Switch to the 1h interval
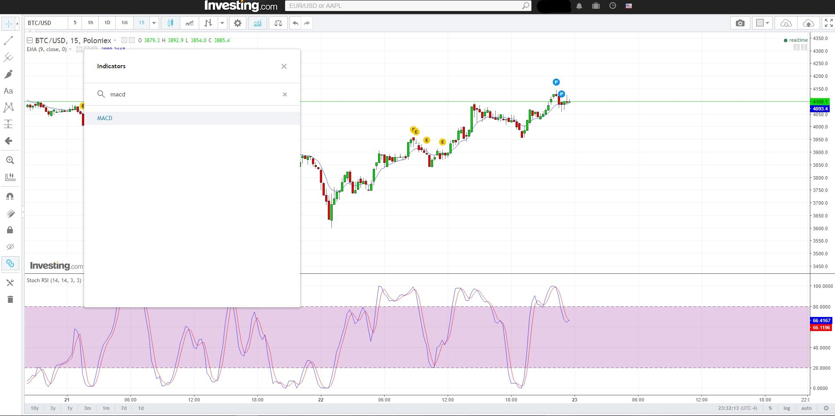Viewport: 835px width, 416px height. 90,23
